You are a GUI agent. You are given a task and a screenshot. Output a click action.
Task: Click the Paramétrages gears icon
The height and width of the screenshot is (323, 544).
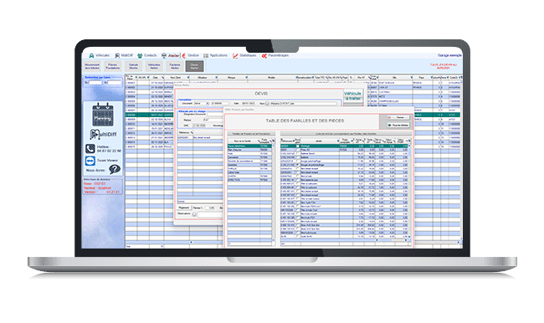(x=264, y=55)
